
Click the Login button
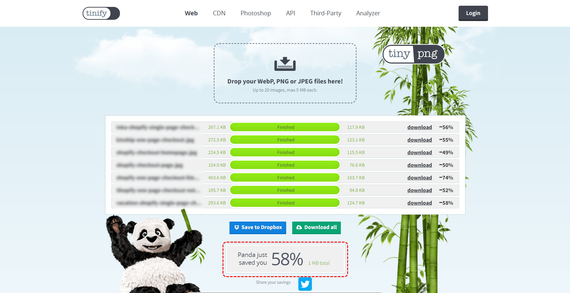coord(473,13)
